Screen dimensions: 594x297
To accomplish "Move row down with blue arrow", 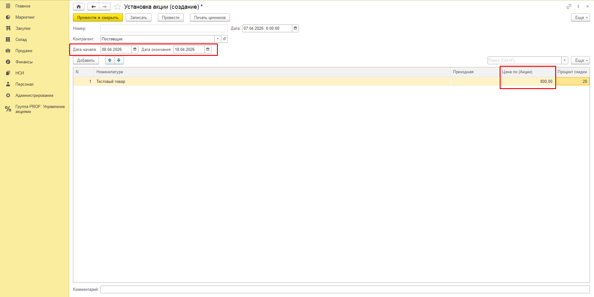I will (x=119, y=60).
